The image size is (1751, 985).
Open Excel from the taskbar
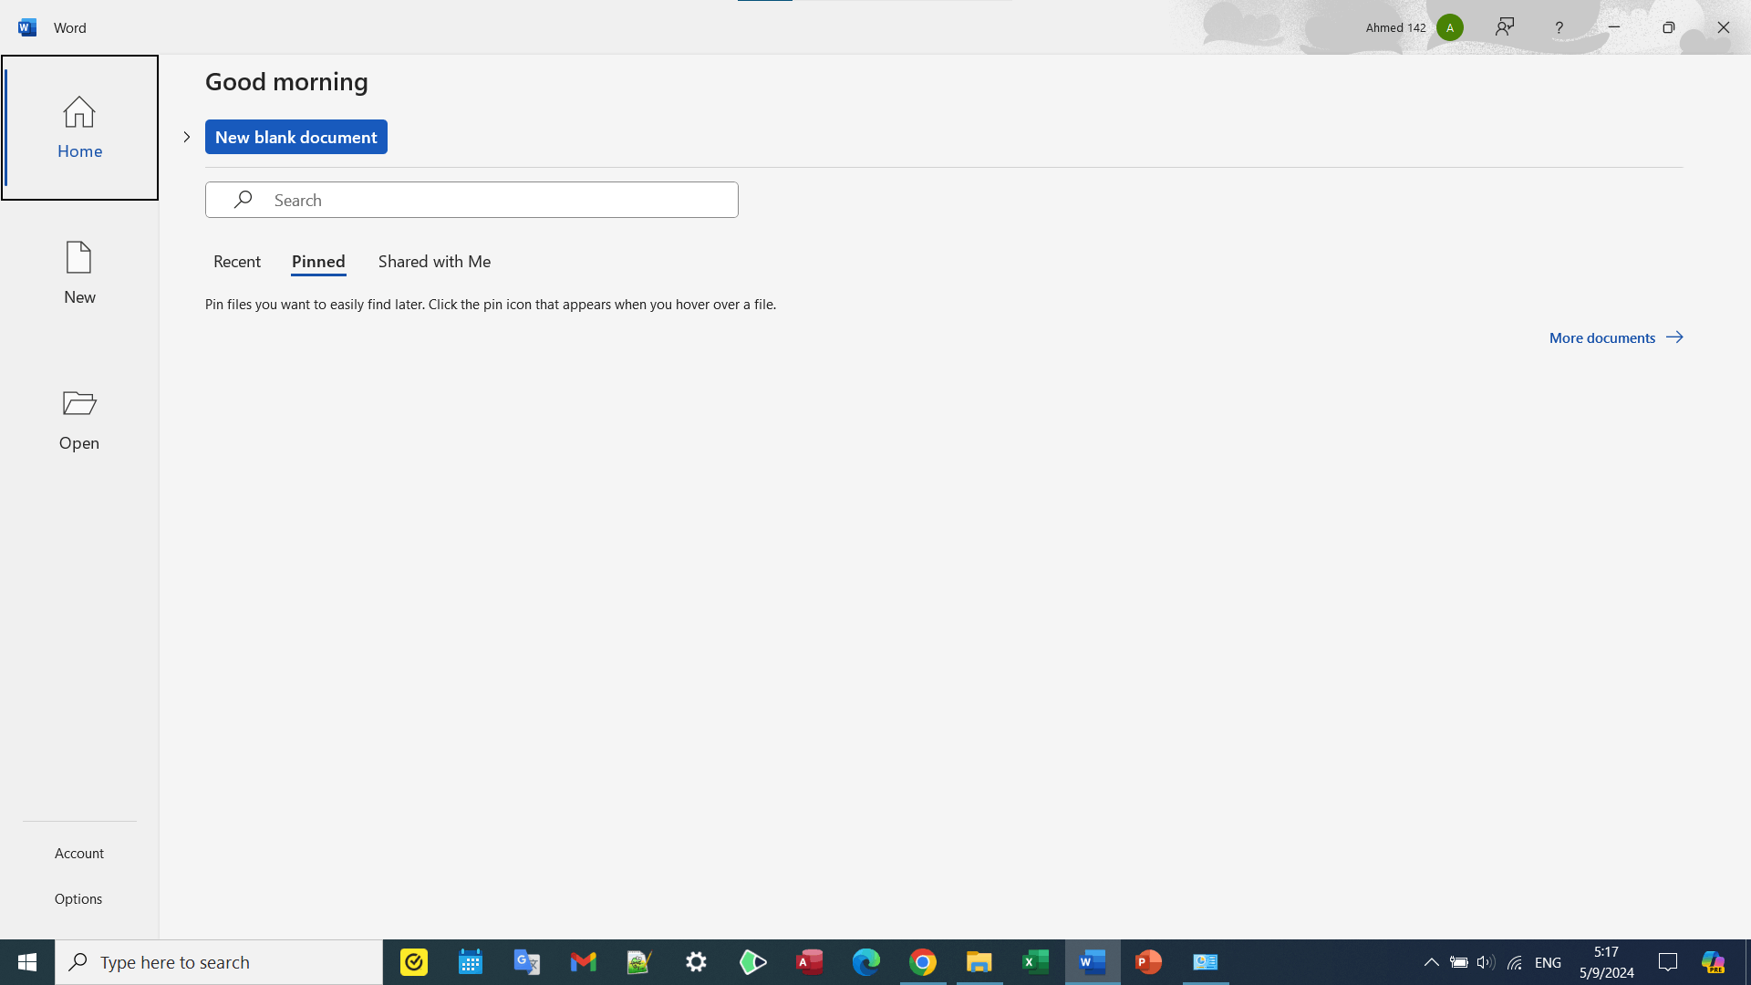[1035, 962]
